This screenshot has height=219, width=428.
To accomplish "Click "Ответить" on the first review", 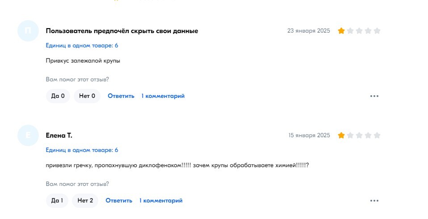I will click(x=121, y=96).
